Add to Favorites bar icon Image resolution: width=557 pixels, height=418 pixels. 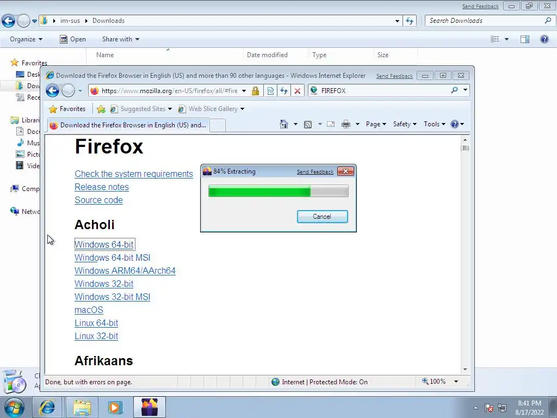(x=101, y=109)
